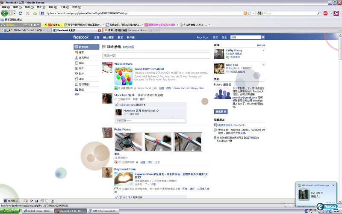The height and width of the screenshot is (214, 342).
Task: Open the third bicycle photo in Ruby Poon's album
Action: pyautogui.click(x=188, y=142)
